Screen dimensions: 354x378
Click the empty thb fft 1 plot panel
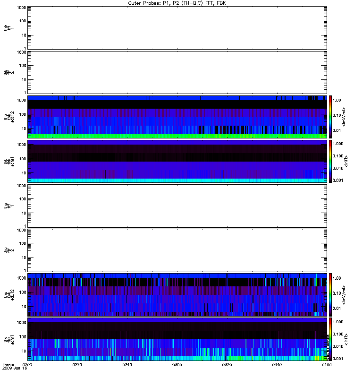177,28
